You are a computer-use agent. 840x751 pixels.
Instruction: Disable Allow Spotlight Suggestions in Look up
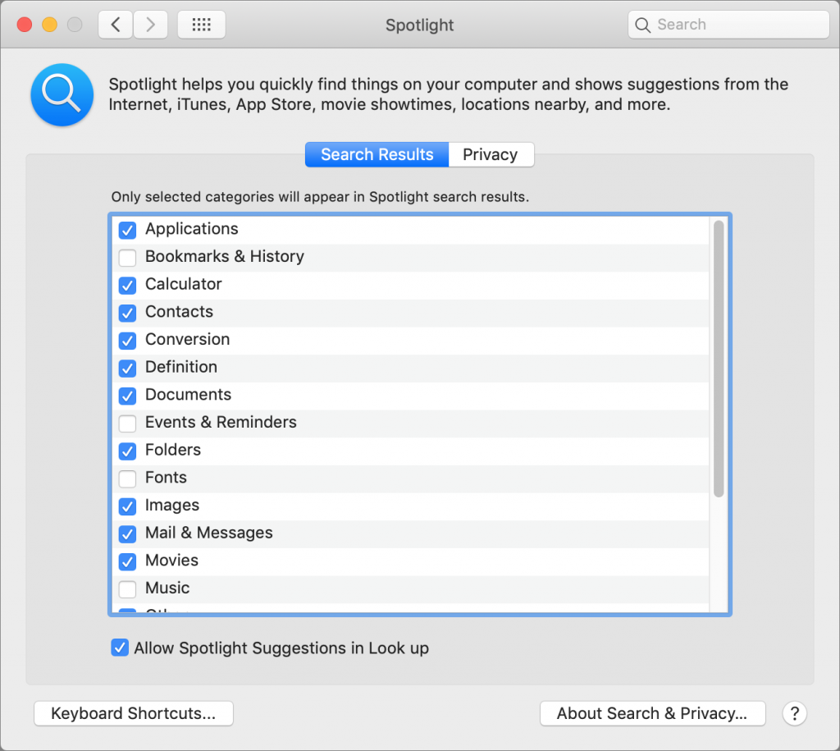pos(120,648)
